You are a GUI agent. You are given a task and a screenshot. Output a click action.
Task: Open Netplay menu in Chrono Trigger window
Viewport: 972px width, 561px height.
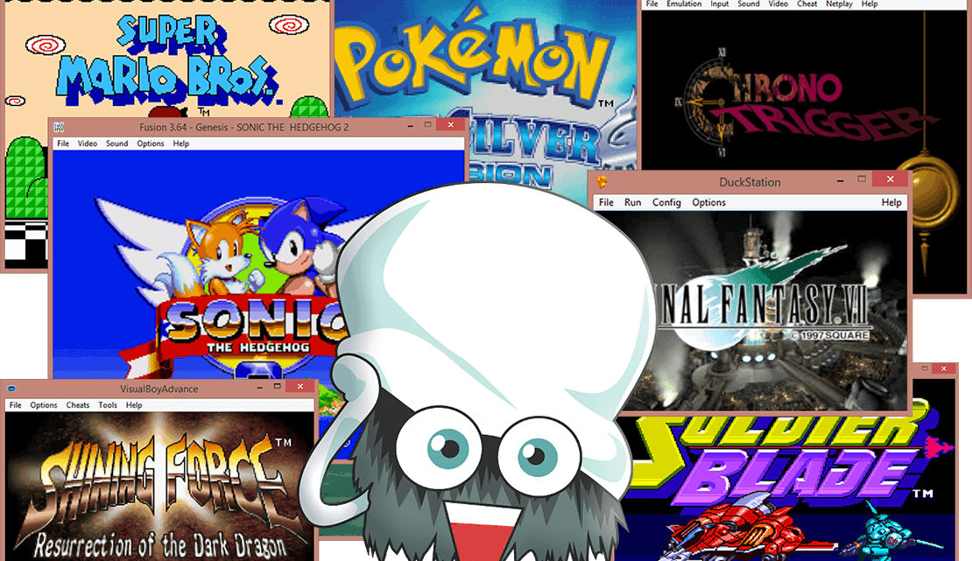(839, 4)
